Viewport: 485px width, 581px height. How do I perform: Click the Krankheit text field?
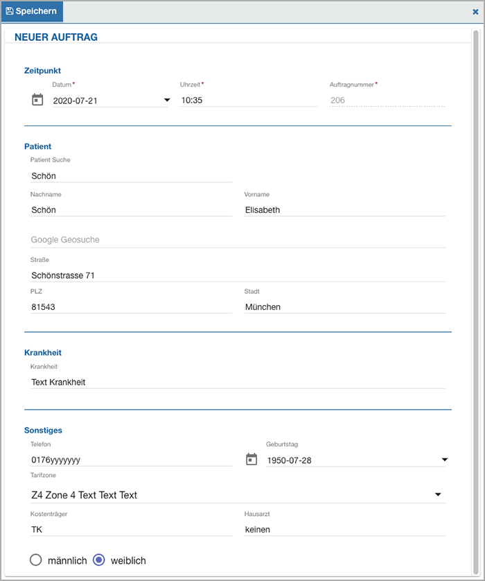click(x=238, y=382)
